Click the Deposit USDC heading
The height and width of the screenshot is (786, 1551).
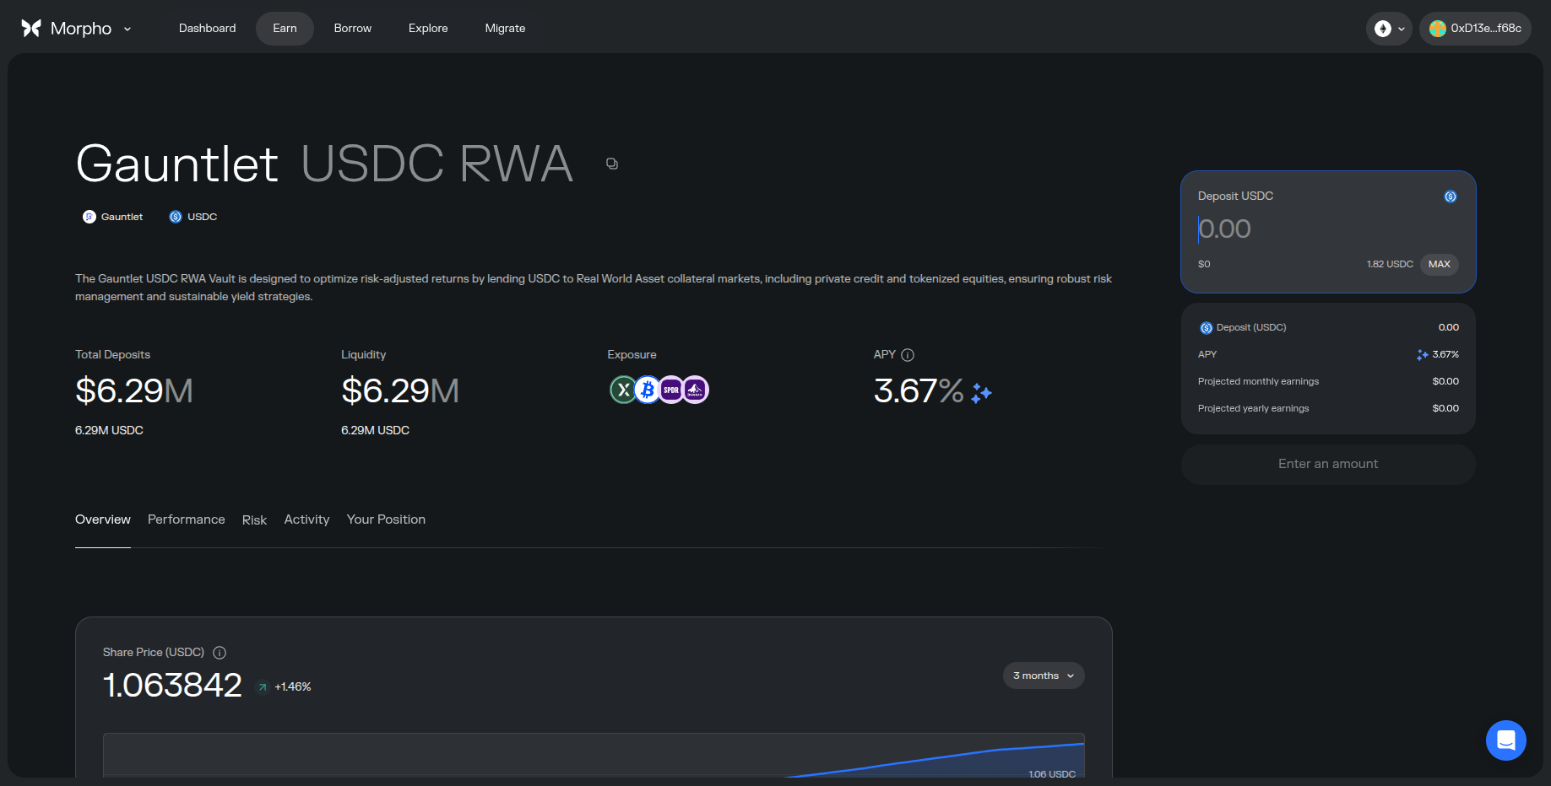click(x=1235, y=196)
